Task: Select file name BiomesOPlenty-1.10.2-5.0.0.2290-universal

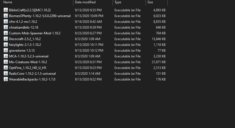Action: (40, 16)
